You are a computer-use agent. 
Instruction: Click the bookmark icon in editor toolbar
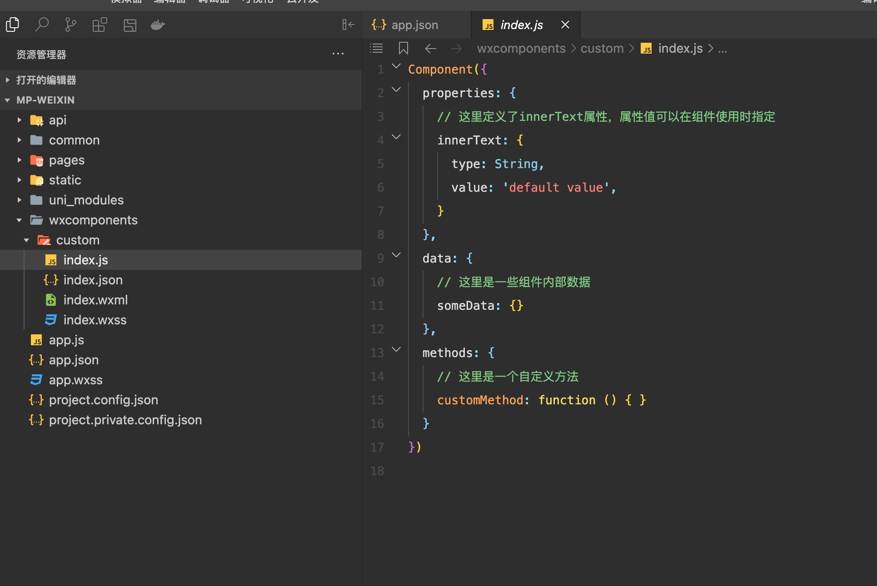(403, 48)
